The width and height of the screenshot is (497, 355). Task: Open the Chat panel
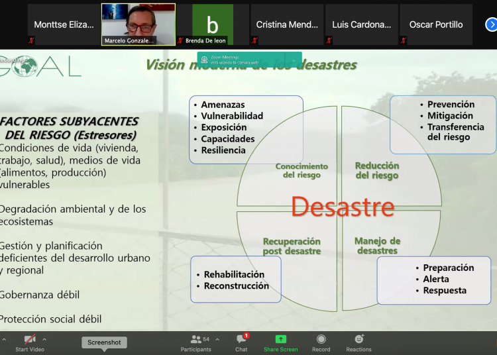tap(241, 339)
